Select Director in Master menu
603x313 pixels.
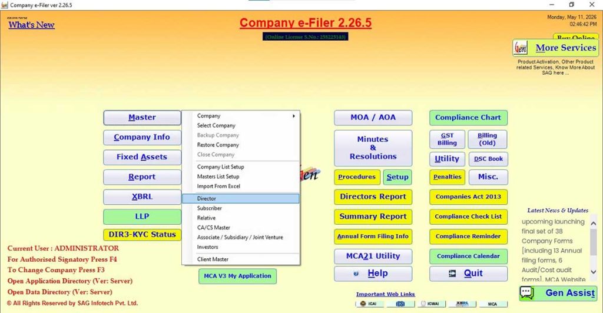[x=241, y=198]
